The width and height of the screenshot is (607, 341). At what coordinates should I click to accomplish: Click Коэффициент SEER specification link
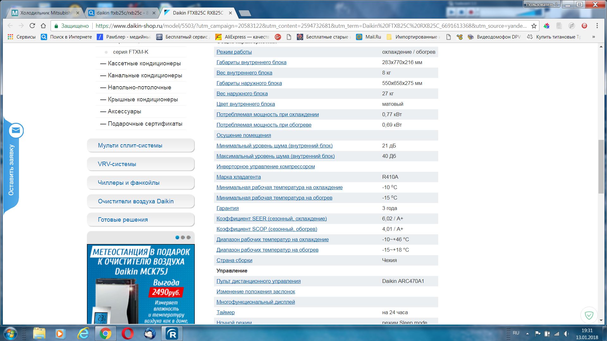272,218
